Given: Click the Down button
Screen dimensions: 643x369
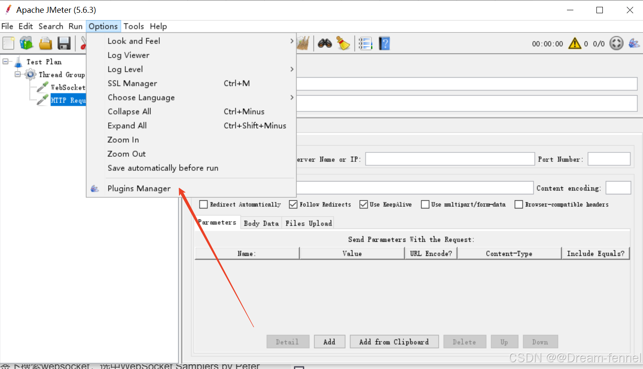Looking at the screenshot, I should tap(540, 342).
